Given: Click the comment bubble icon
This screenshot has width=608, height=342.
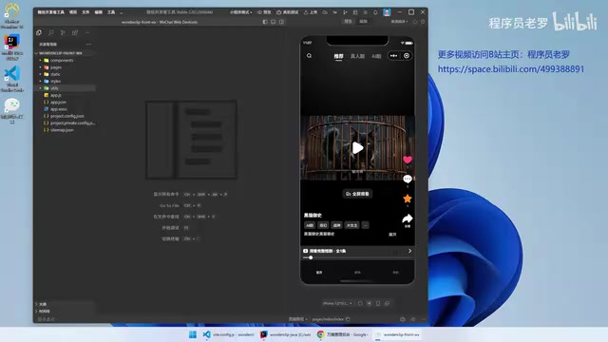Looking at the screenshot, I should pyautogui.click(x=408, y=179).
